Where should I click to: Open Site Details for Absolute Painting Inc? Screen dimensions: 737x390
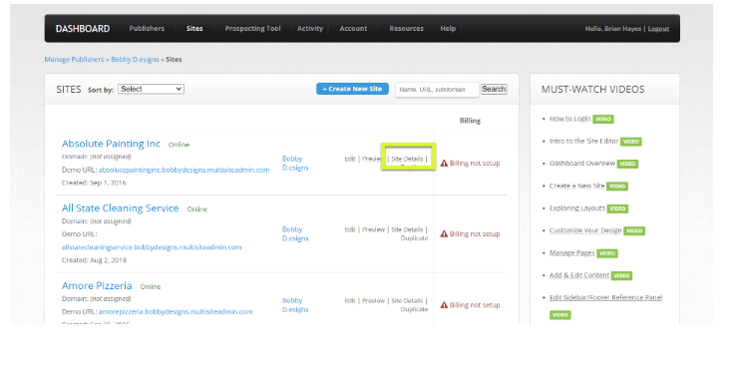coord(407,159)
